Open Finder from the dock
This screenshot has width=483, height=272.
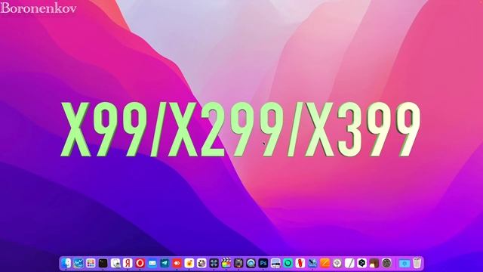(x=66, y=263)
